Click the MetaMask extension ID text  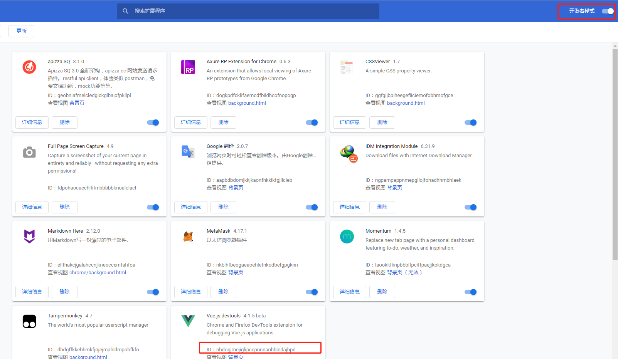pyautogui.click(x=252, y=265)
